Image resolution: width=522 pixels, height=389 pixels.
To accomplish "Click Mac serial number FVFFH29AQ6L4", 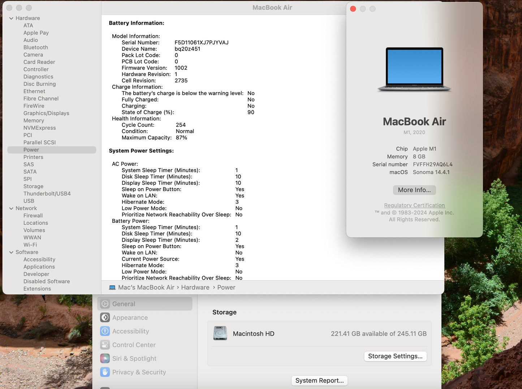I will pos(433,164).
